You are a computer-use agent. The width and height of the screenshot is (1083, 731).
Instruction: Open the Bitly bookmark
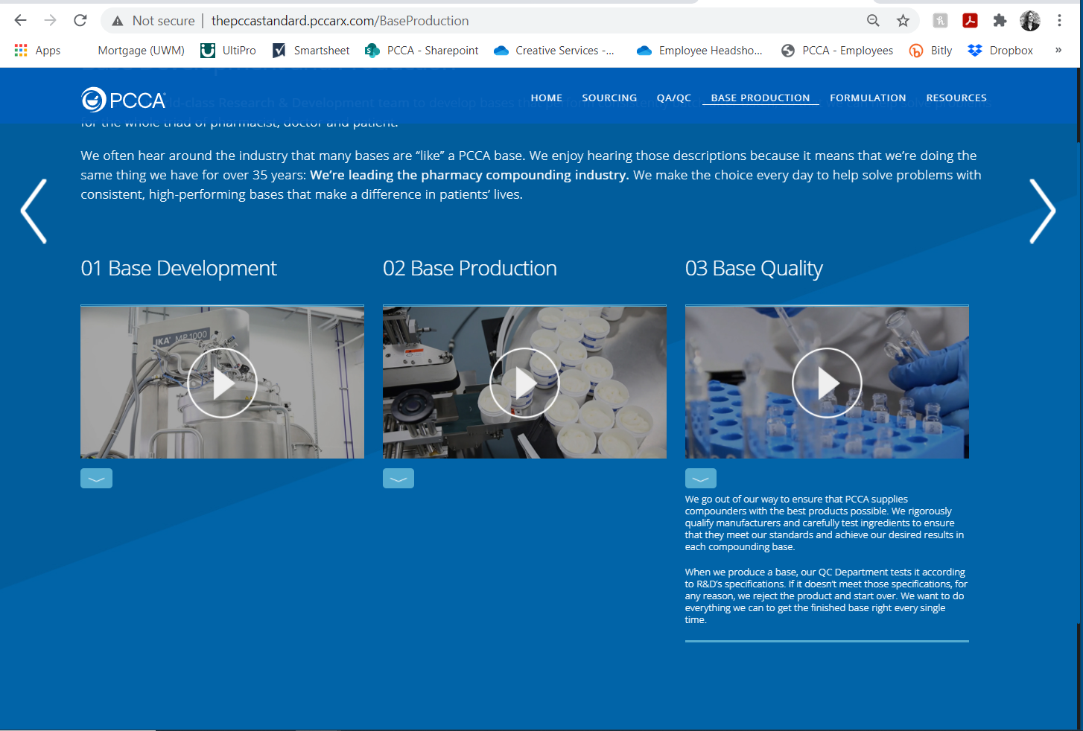point(931,51)
